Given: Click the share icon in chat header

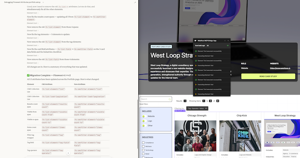Looking at the screenshot, I should tap(135, 2).
